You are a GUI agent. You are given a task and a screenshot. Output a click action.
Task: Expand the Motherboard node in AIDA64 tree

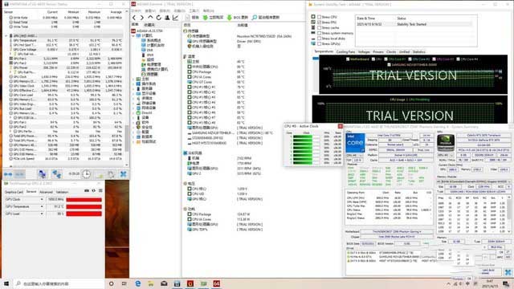click(x=134, y=79)
